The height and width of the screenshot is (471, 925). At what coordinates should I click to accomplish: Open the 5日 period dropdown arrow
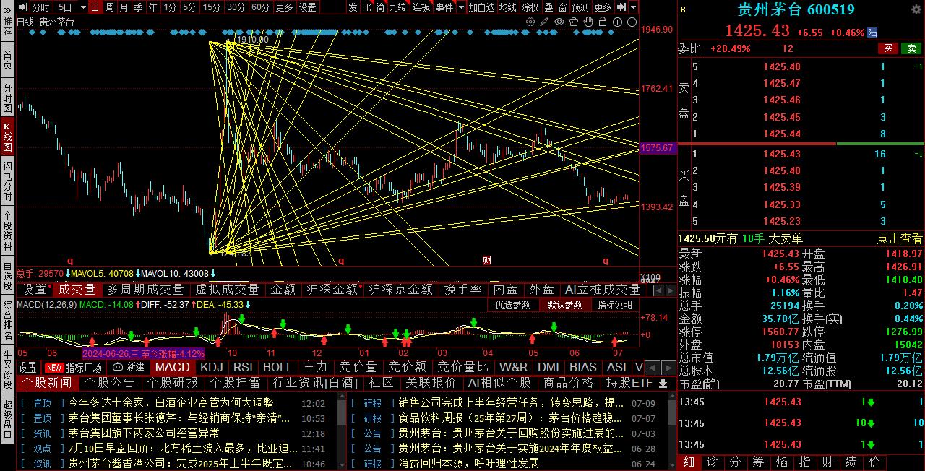tap(82, 7)
